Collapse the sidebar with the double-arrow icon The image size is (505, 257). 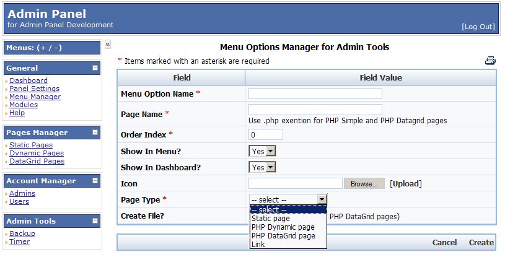tap(108, 45)
